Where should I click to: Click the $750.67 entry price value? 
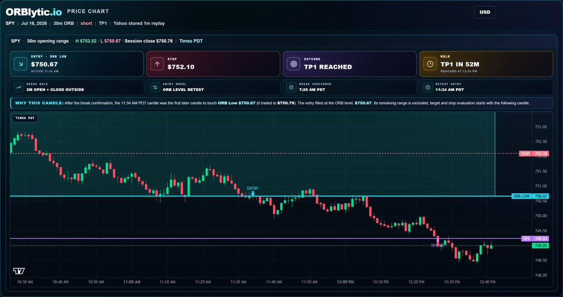click(x=45, y=65)
